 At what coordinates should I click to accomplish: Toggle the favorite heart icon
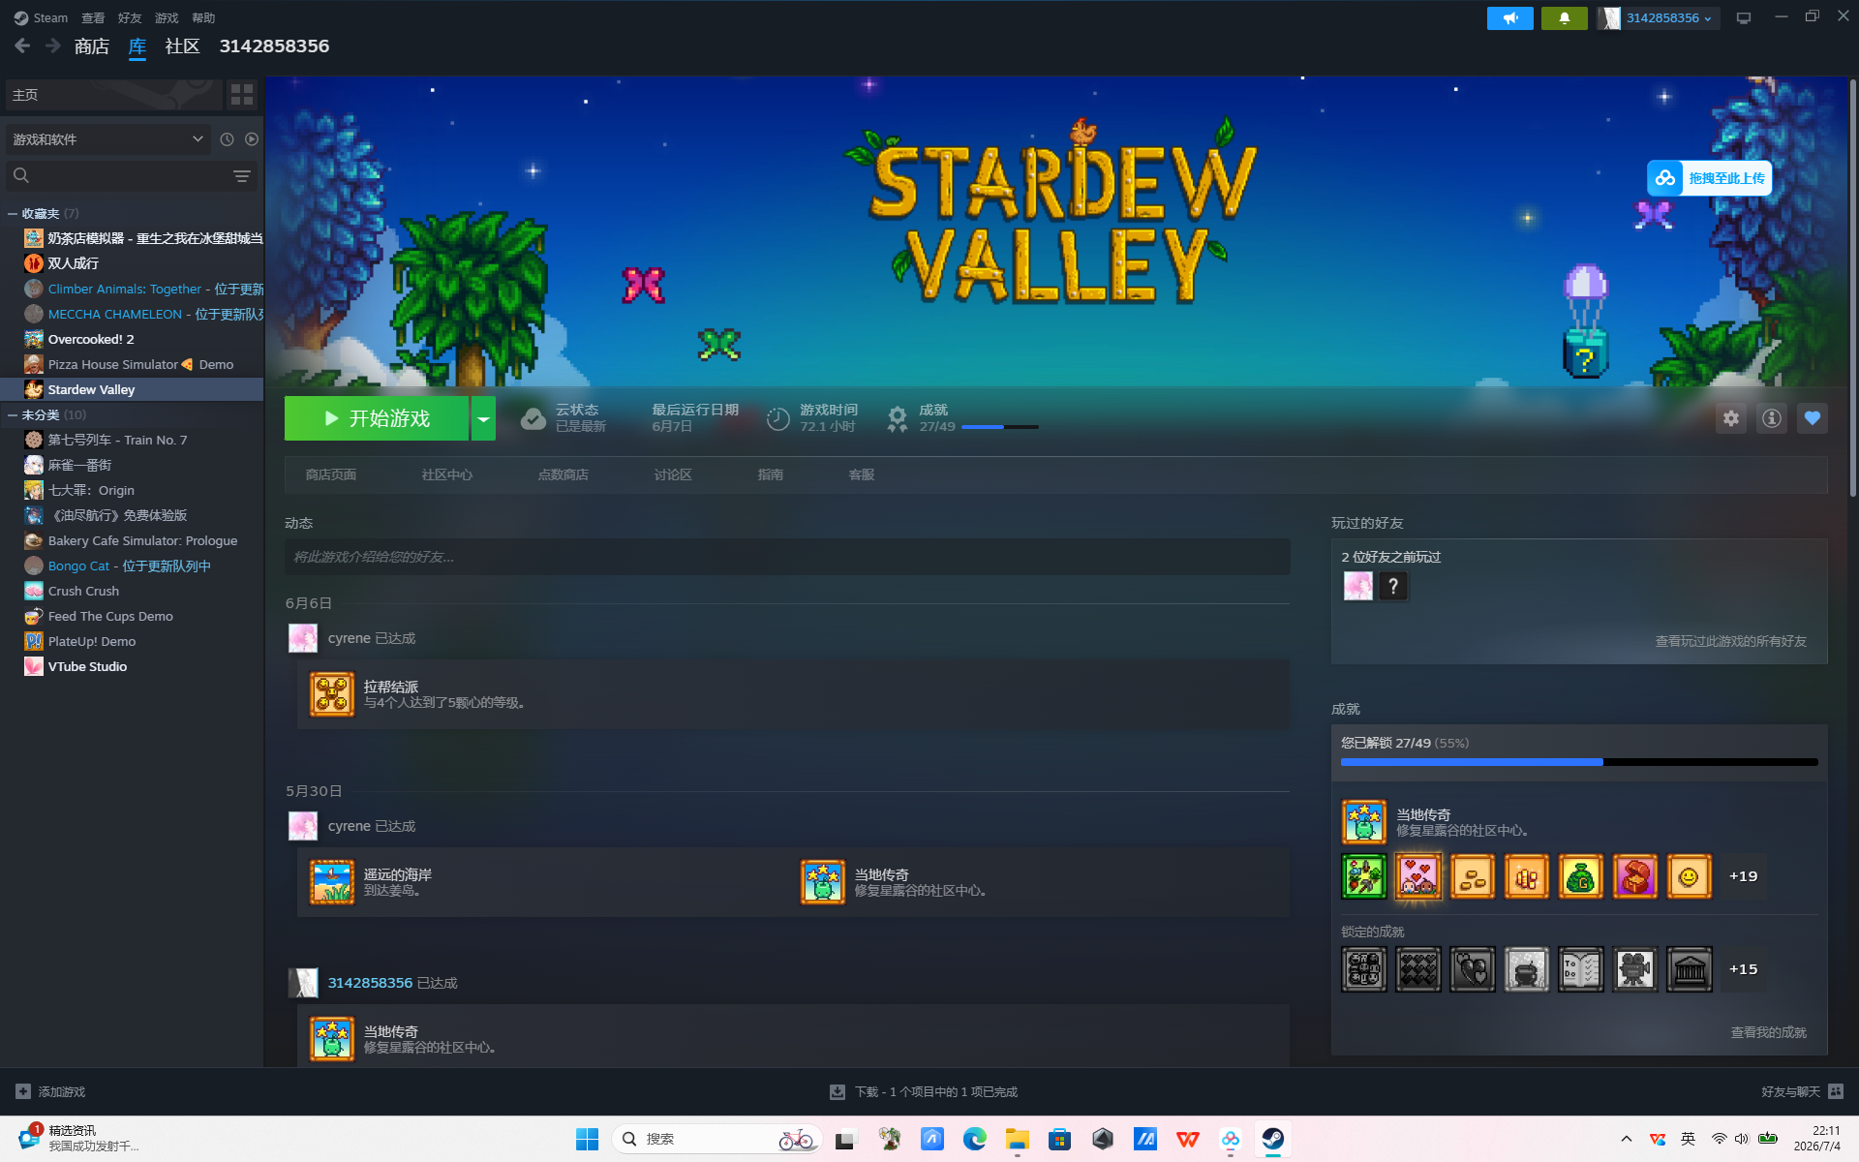pyautogui.click(x=1812, y=418)
